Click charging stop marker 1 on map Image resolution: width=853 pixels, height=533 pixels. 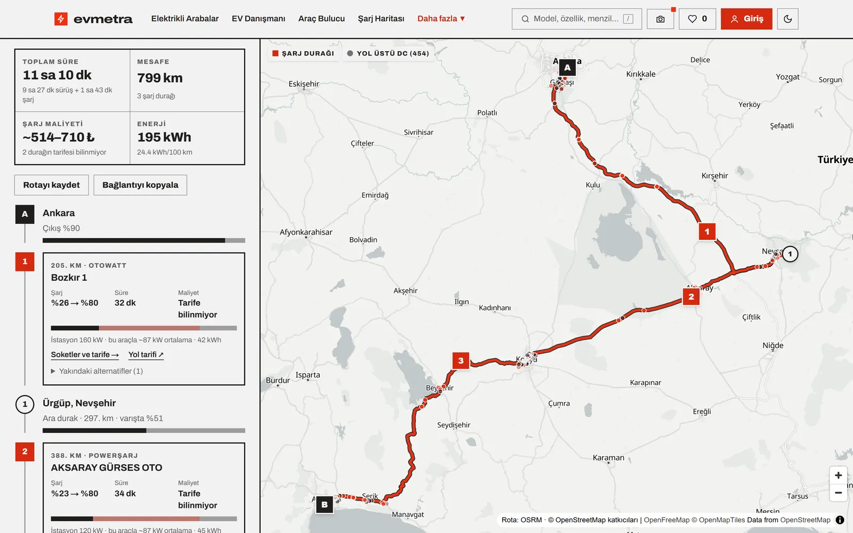[x=707, y=231]
